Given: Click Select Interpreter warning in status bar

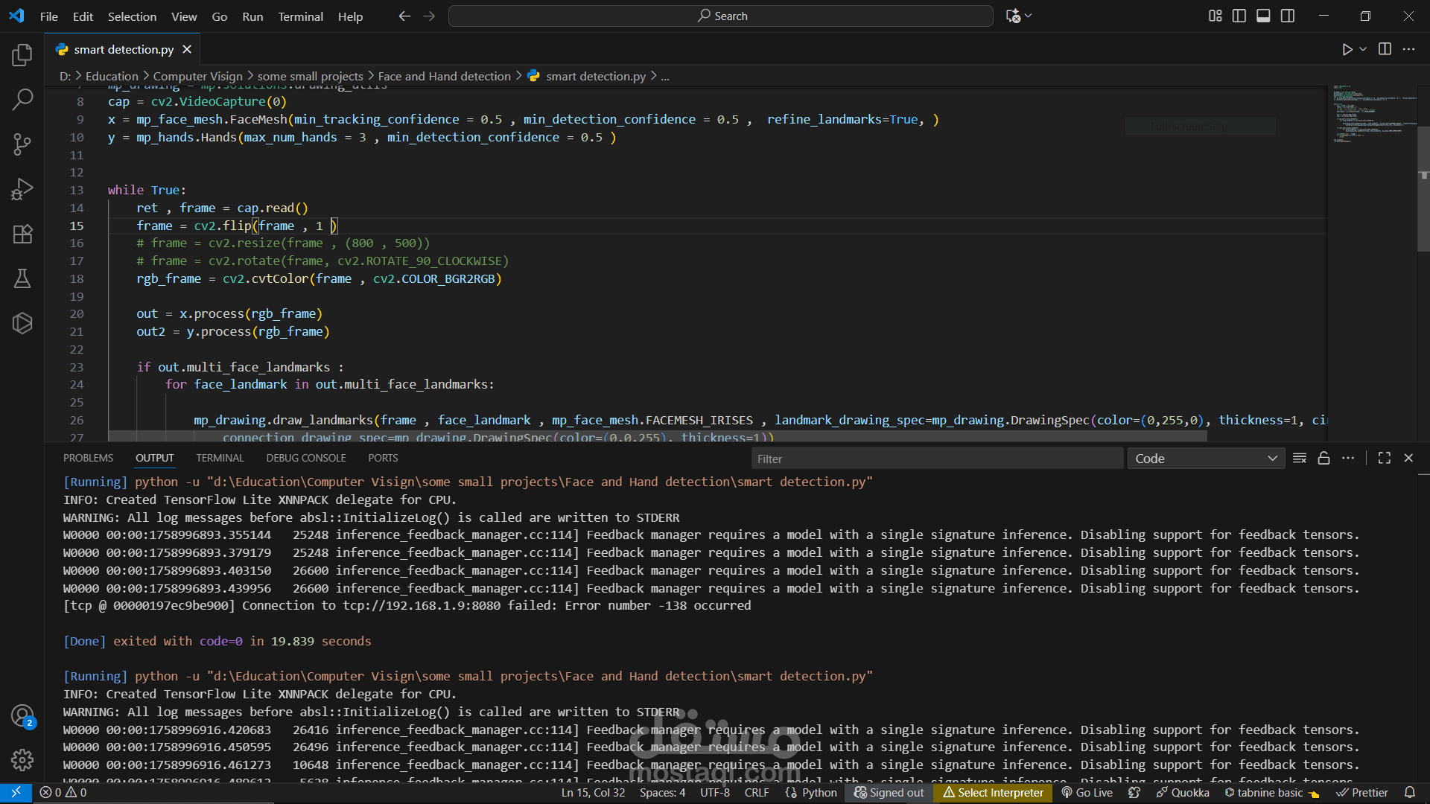Looking at the screenshot, I should click(993, 792).
